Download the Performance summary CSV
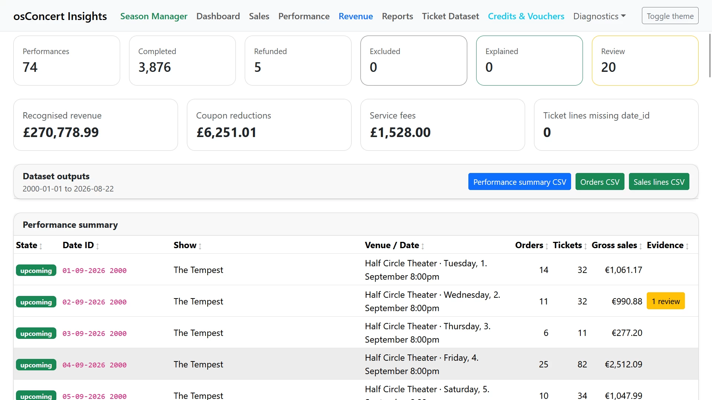Image resolution: width=712 pixels, height=400 pixels. coord(520,182)
